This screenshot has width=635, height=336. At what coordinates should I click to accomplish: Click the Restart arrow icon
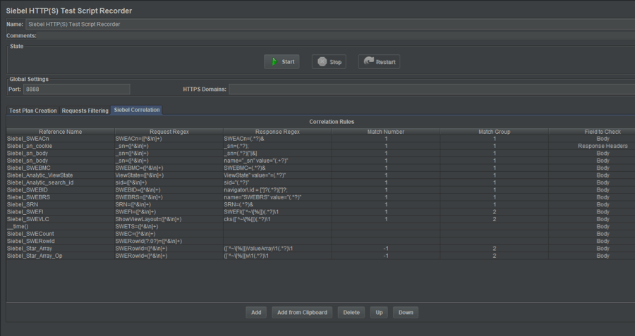pos(368,61)
